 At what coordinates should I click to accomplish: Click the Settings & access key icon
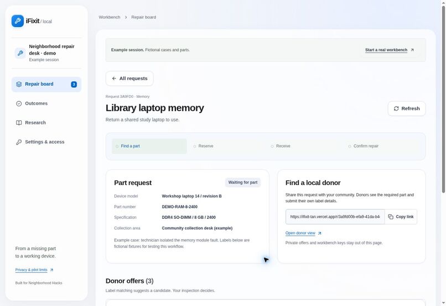pos(19,142)
